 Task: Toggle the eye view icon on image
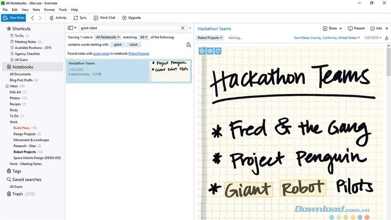pos(210,51)
